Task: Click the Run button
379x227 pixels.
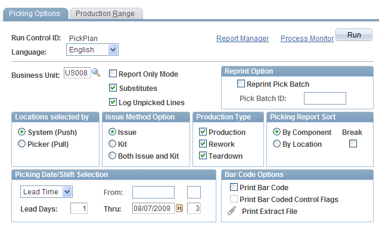Action: tap(354, 35)
